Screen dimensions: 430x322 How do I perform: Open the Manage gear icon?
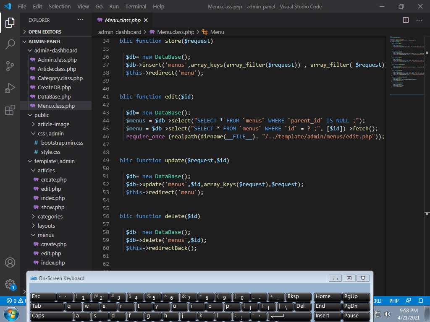(10, 284)
